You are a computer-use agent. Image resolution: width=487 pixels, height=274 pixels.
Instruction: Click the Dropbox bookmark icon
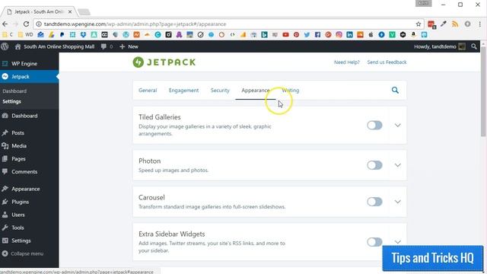[83, 35]
